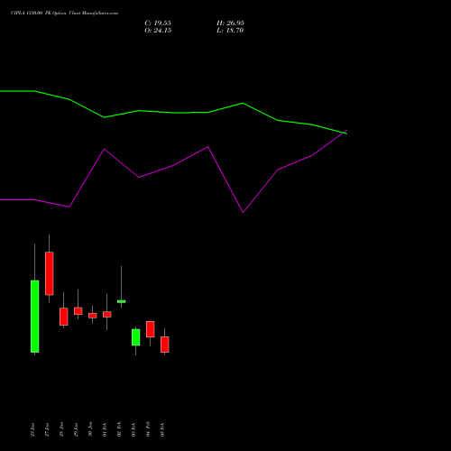Click the 01 Feb date label
This screenshot has width=451, height=451.
point(105,429)
